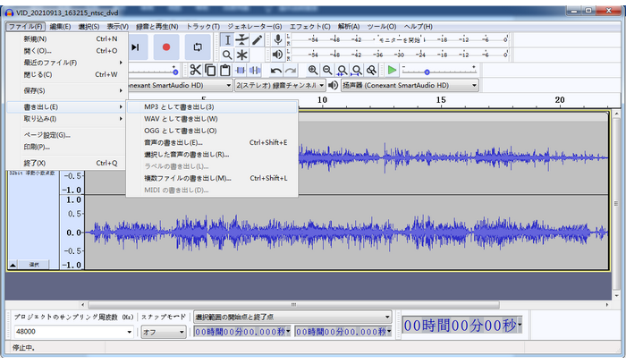Pick the I-beam Selection tool
The height and width of the screenshot is (364, 626).
tap(227, 39)
